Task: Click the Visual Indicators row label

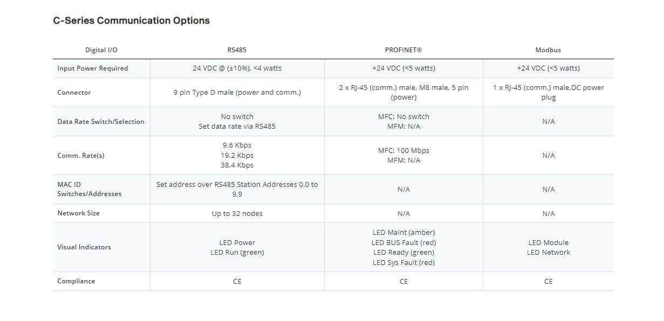Action: click(x=84, y=247)
